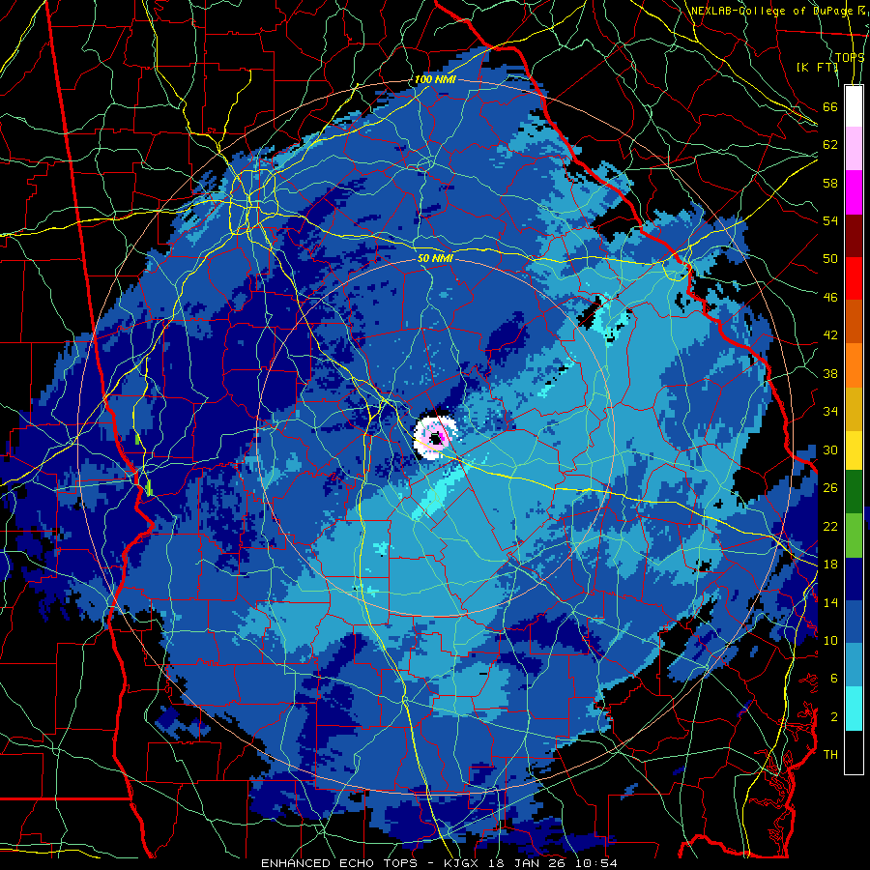Click the 54 value on the legend
The image size is (870, 870).
point(830,220)
